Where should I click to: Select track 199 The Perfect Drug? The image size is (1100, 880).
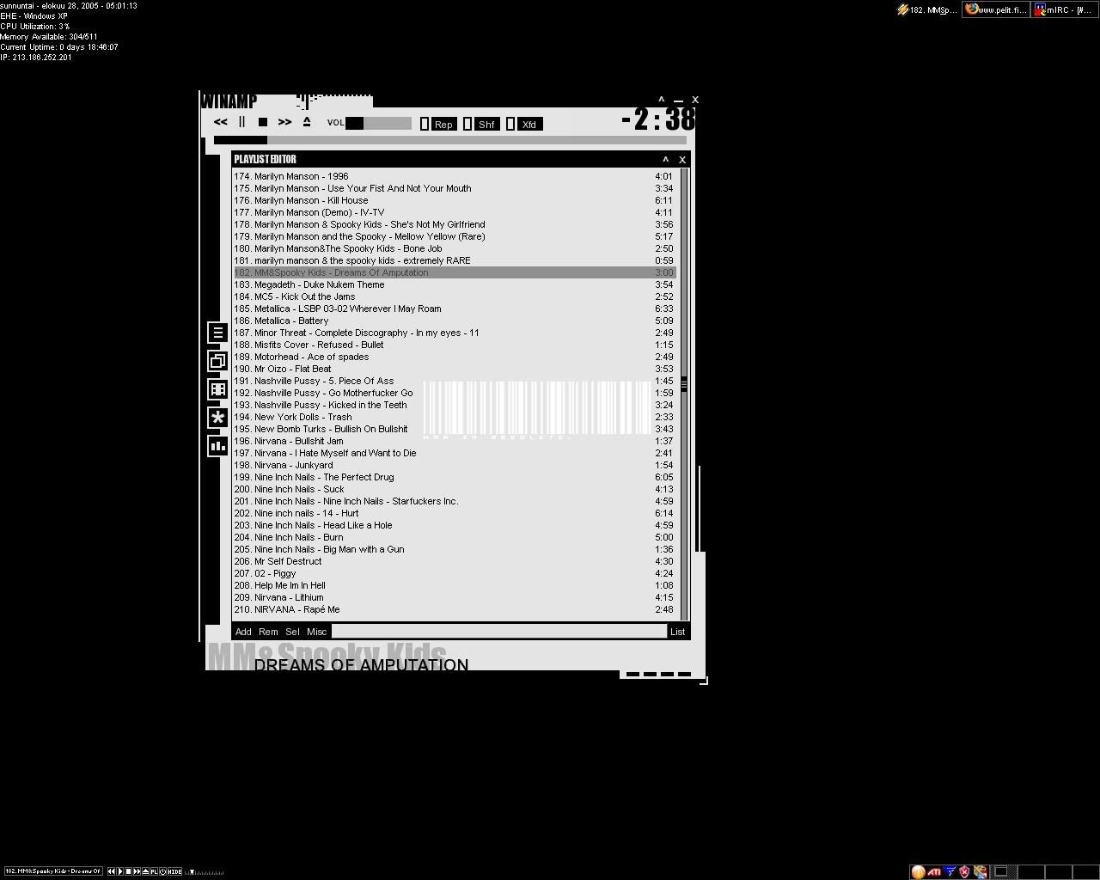455,477
